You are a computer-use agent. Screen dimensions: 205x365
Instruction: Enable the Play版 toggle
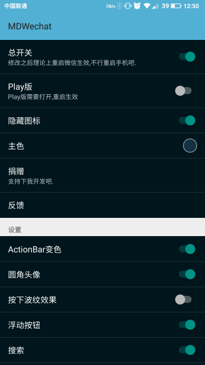click(x=183, y=91)
